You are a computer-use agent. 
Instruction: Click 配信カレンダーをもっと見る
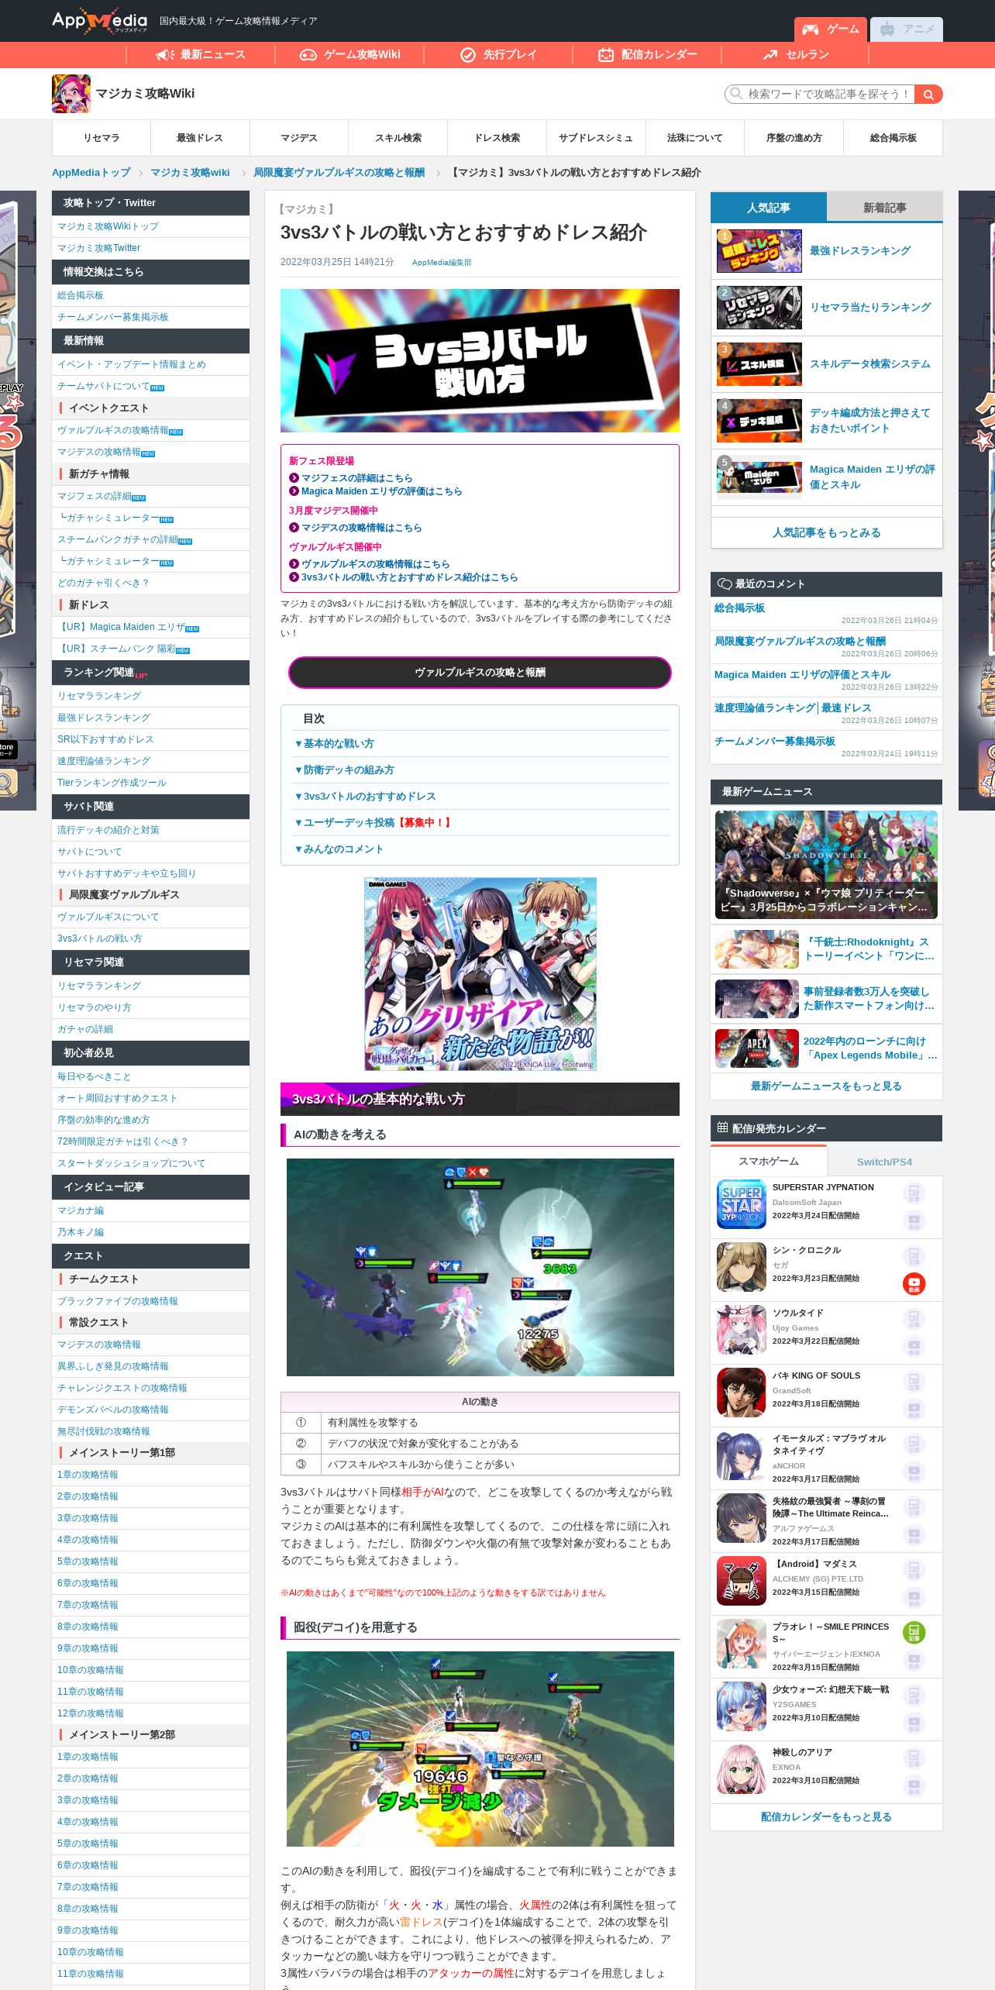[826, 1816]
